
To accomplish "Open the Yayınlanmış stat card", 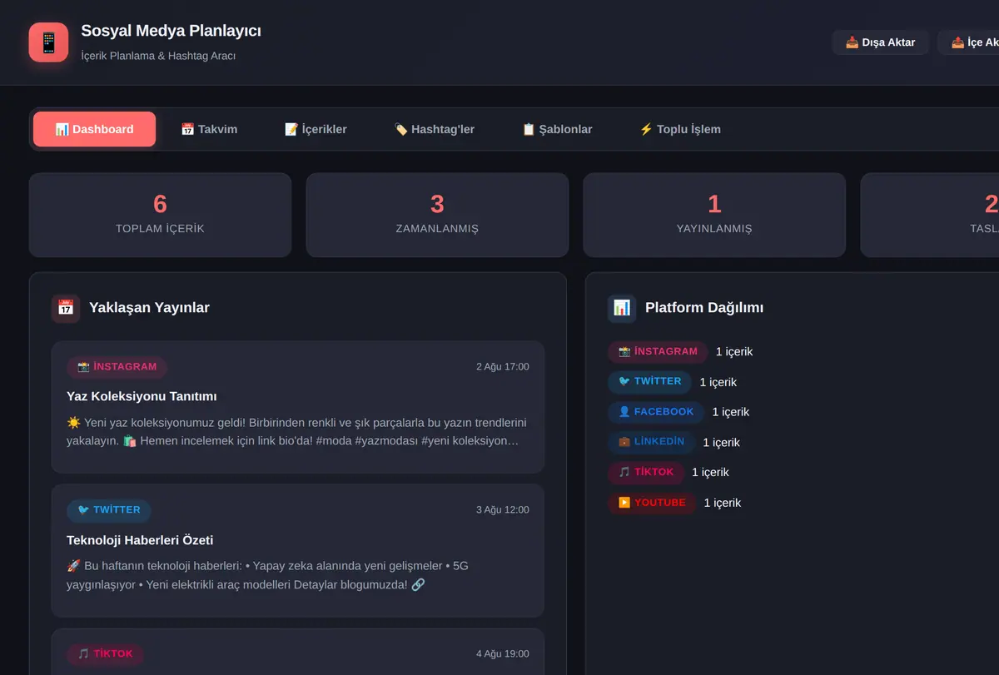I will pos(714,215).
